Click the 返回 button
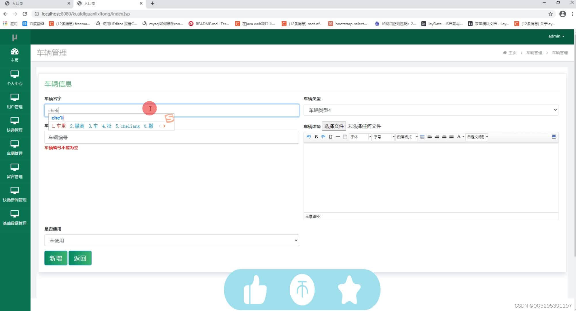Screen dimensions: 576x311 [x=80, y=258]
